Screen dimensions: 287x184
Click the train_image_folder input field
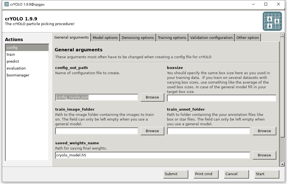pyautogui.click(x=97, y=131)
